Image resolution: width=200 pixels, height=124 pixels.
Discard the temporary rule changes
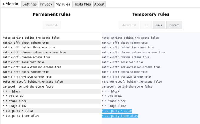click(x=174, y=25)
